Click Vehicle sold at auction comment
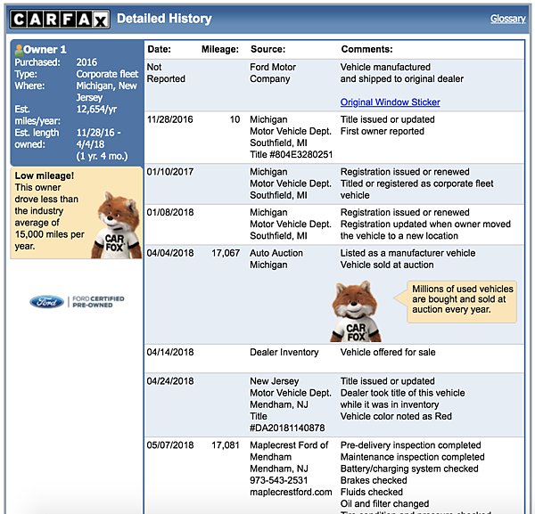Viewport: 535px width, 514px height. [x=387, y=265]
